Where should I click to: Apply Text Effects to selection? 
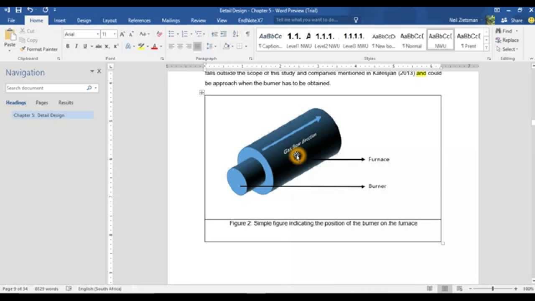coord(128,46)
